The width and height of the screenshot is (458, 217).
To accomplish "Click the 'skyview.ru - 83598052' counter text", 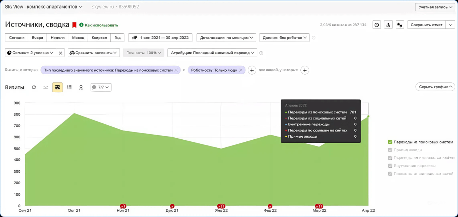I will 116,7.
